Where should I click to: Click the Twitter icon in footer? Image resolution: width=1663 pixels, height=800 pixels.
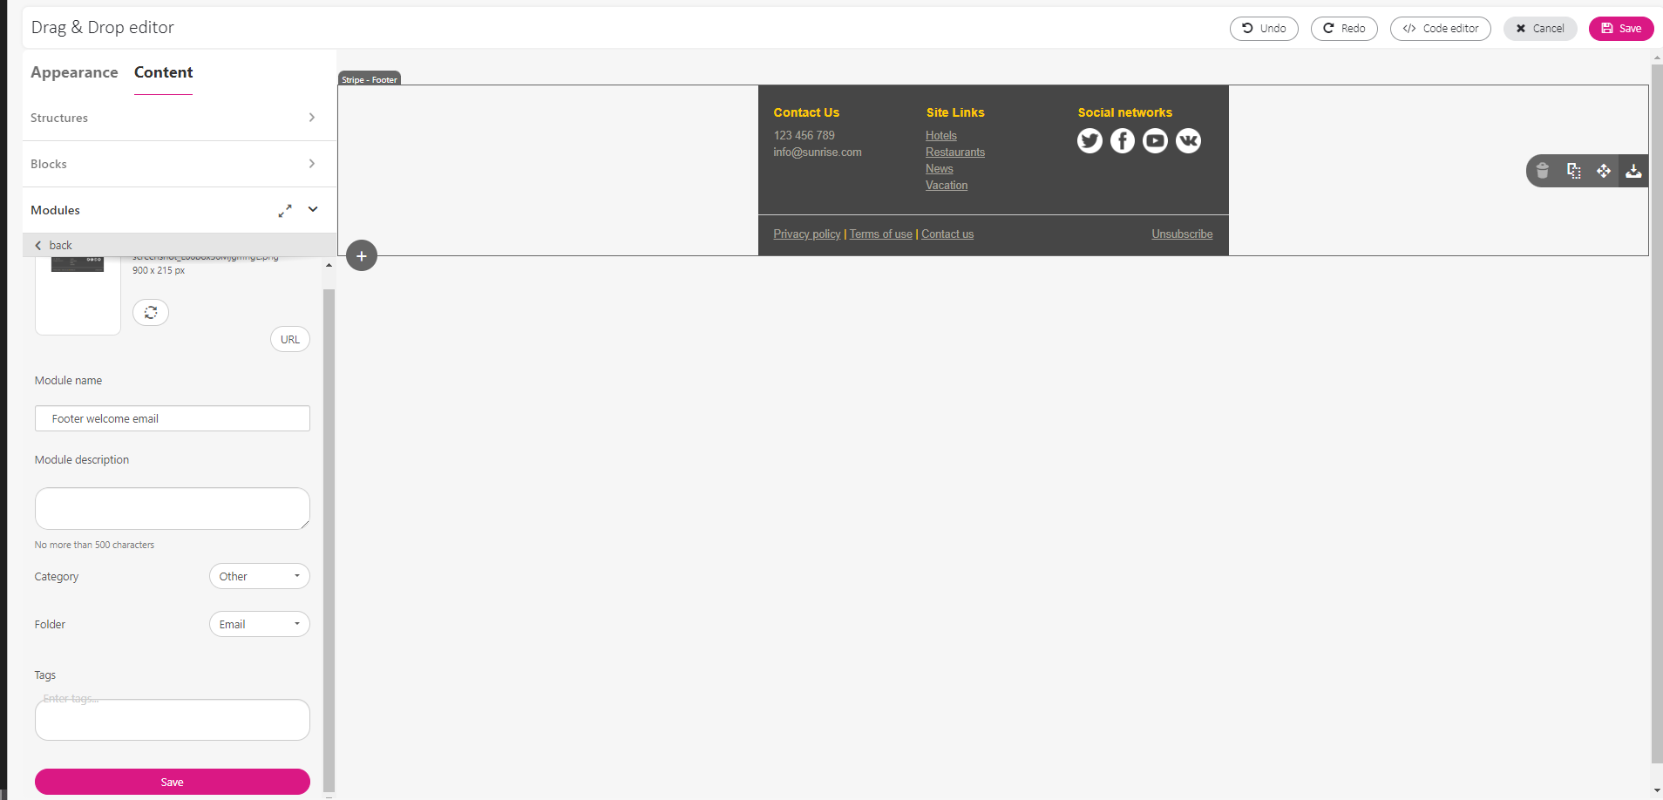click(1089, 141)
